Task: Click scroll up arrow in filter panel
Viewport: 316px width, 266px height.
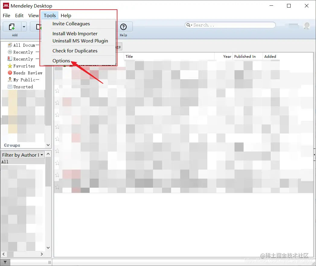Action: tap(48, 154)
